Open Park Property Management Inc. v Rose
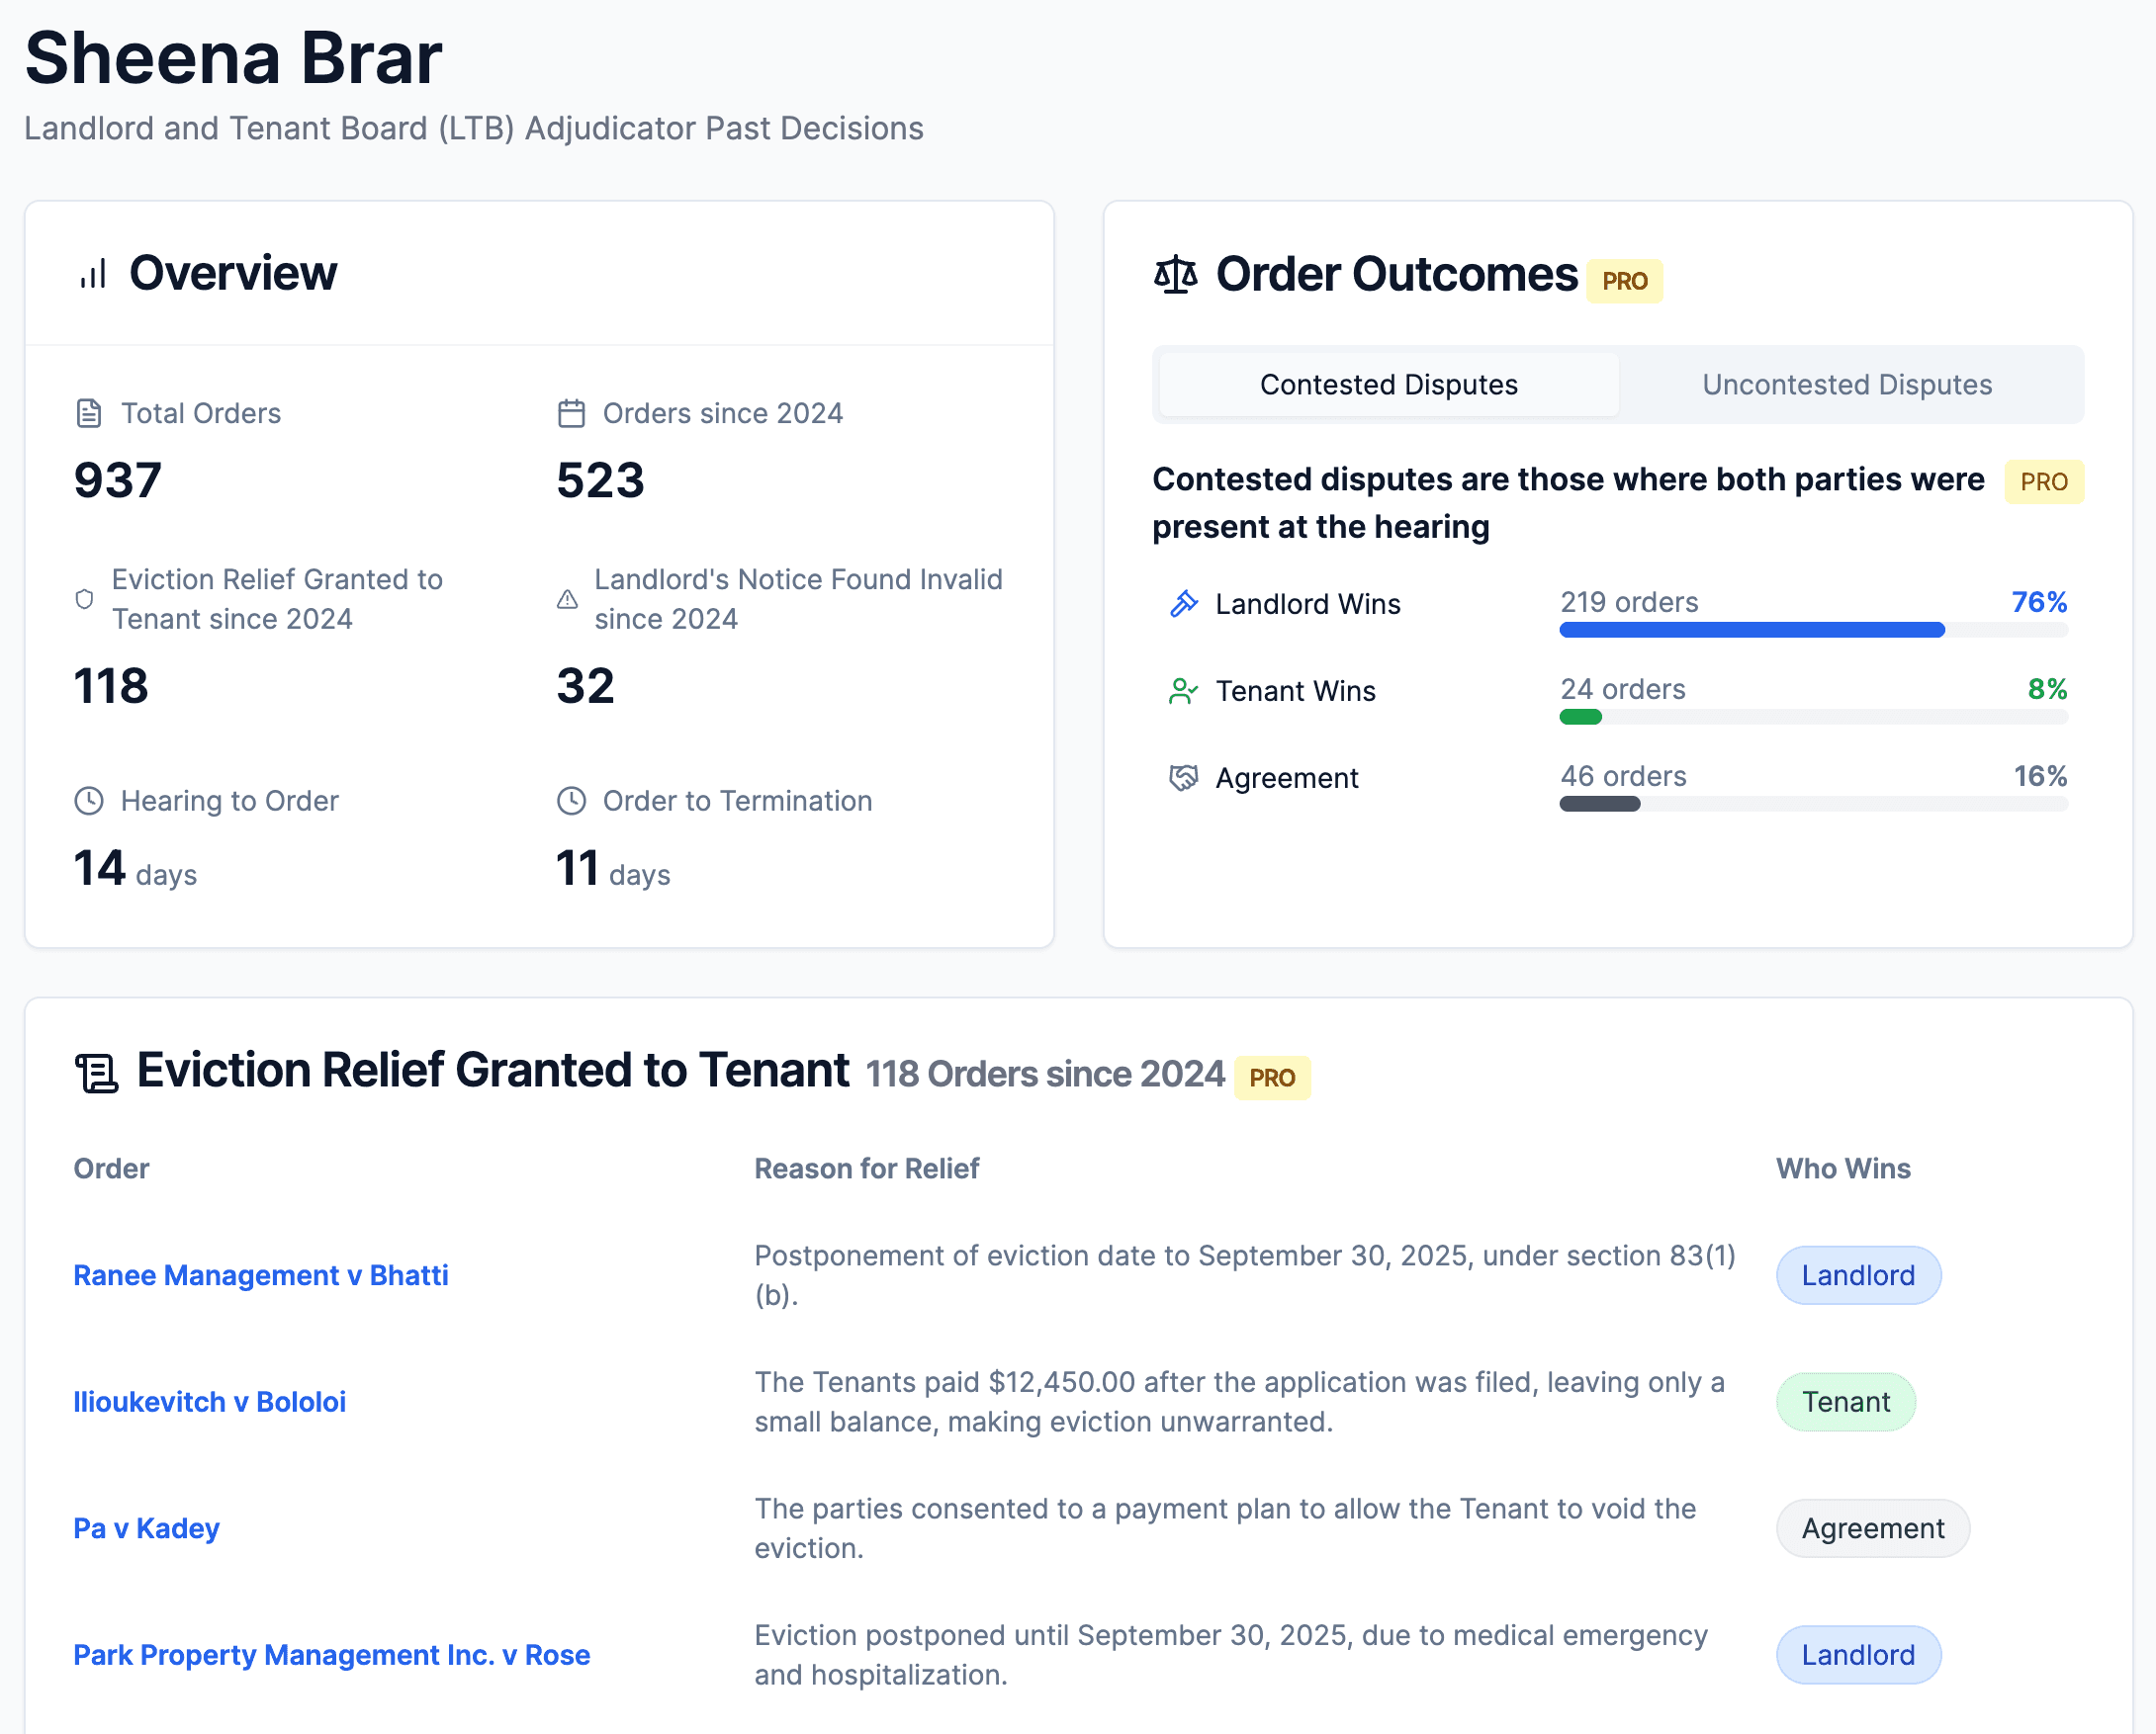Screen dimensions: 2156x1734 [331, 1655]
